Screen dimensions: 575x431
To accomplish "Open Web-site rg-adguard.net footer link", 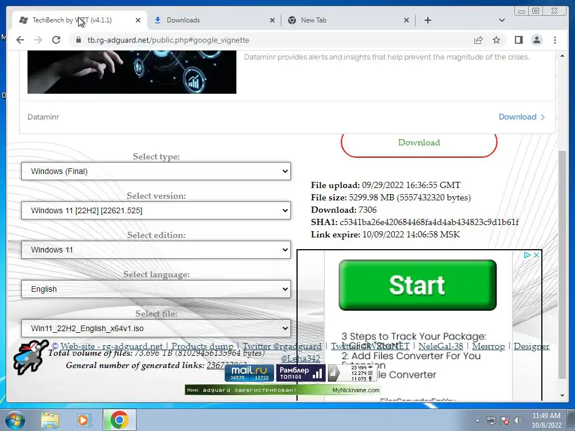I will click(x=112, y=346).
